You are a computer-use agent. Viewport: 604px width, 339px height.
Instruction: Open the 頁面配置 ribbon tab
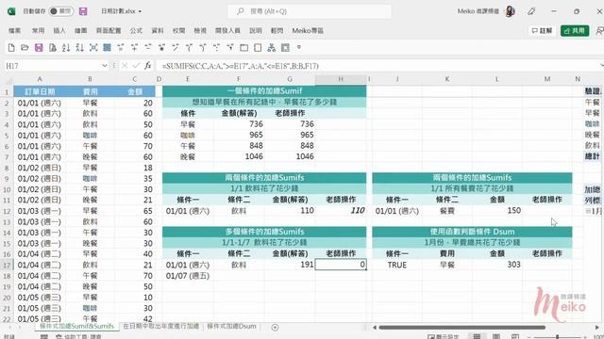[x=109, y=30]
